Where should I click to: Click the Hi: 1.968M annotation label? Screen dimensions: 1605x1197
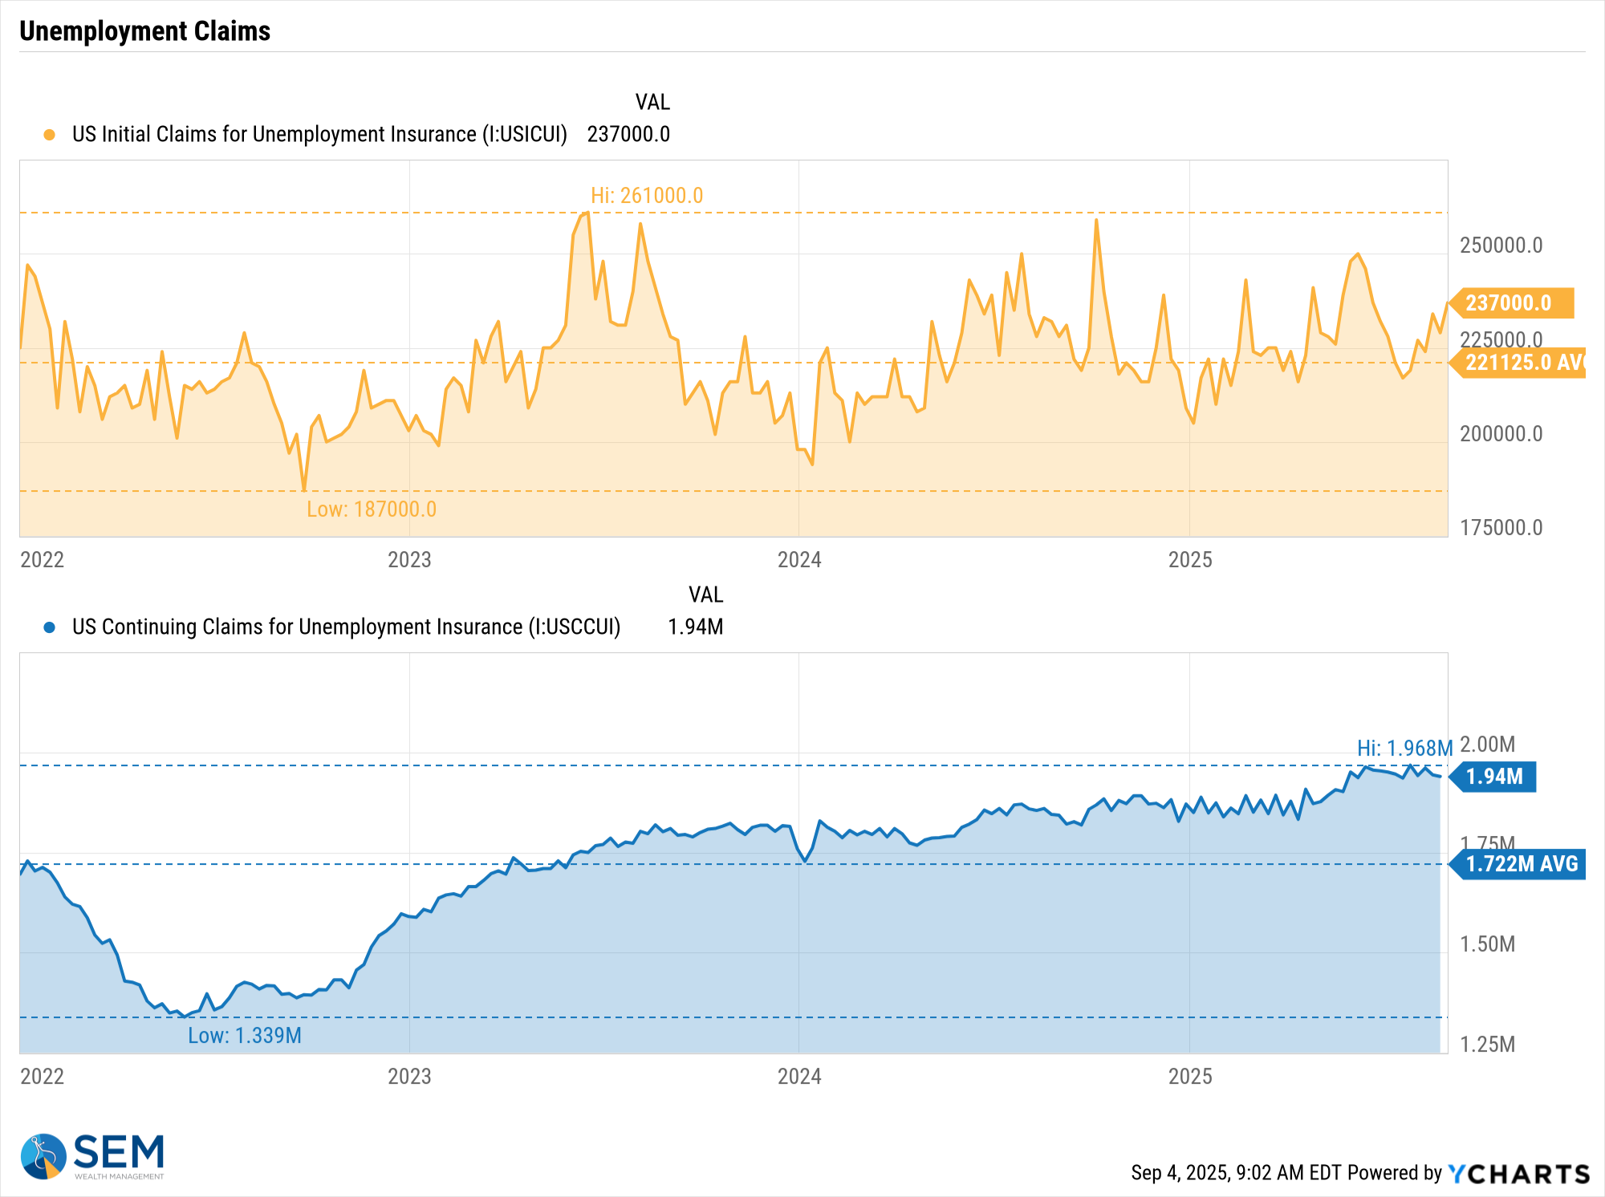tap(1404, 749)
